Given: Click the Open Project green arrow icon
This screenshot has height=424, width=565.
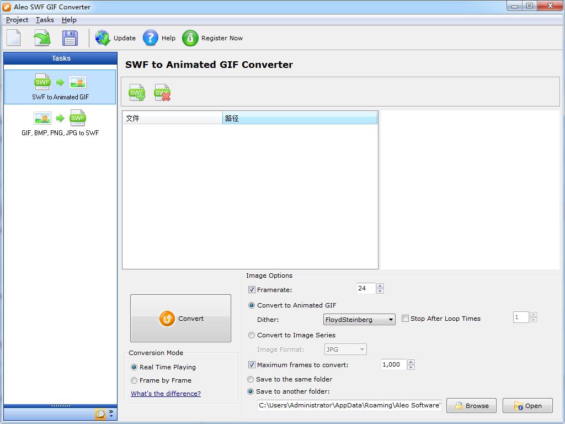Looking at the screenshot, I should (42, 38).
